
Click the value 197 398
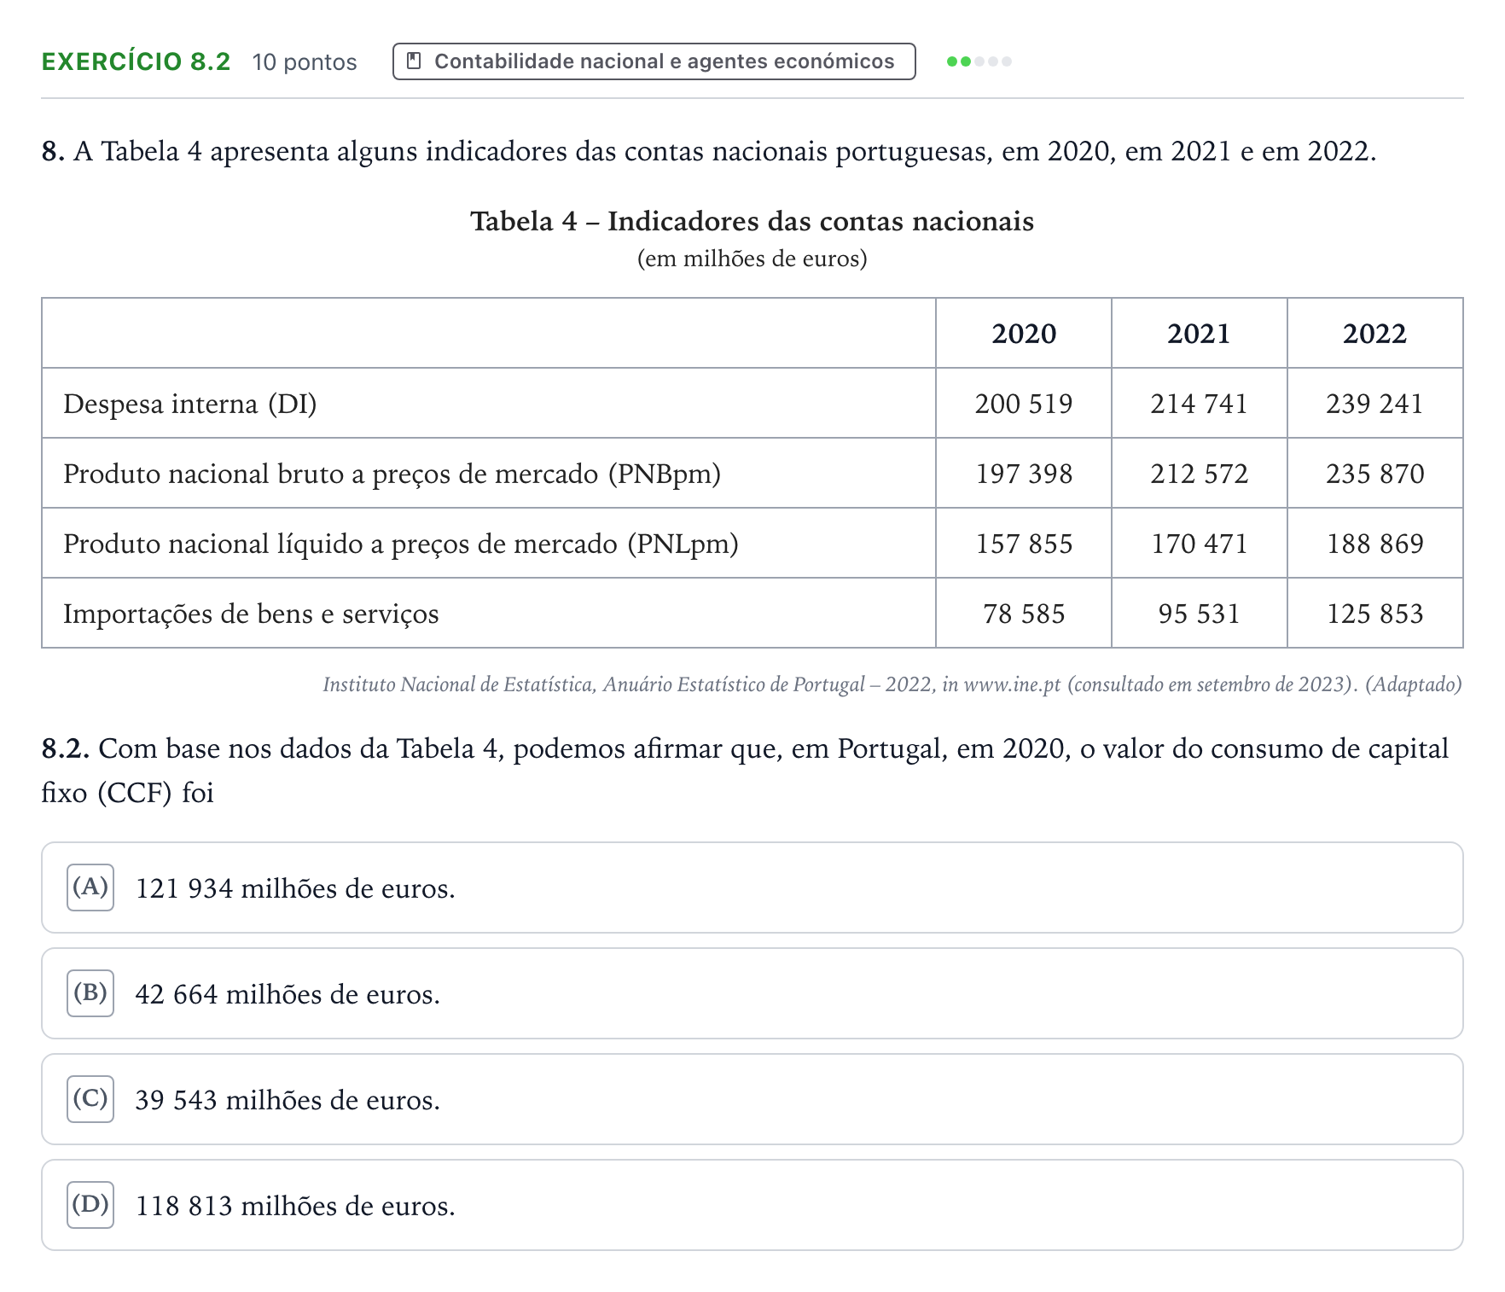[1024, 474]
